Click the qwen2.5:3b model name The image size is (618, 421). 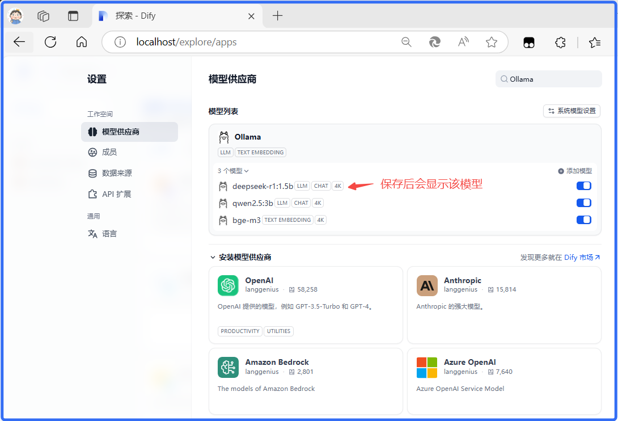(253, 203)
